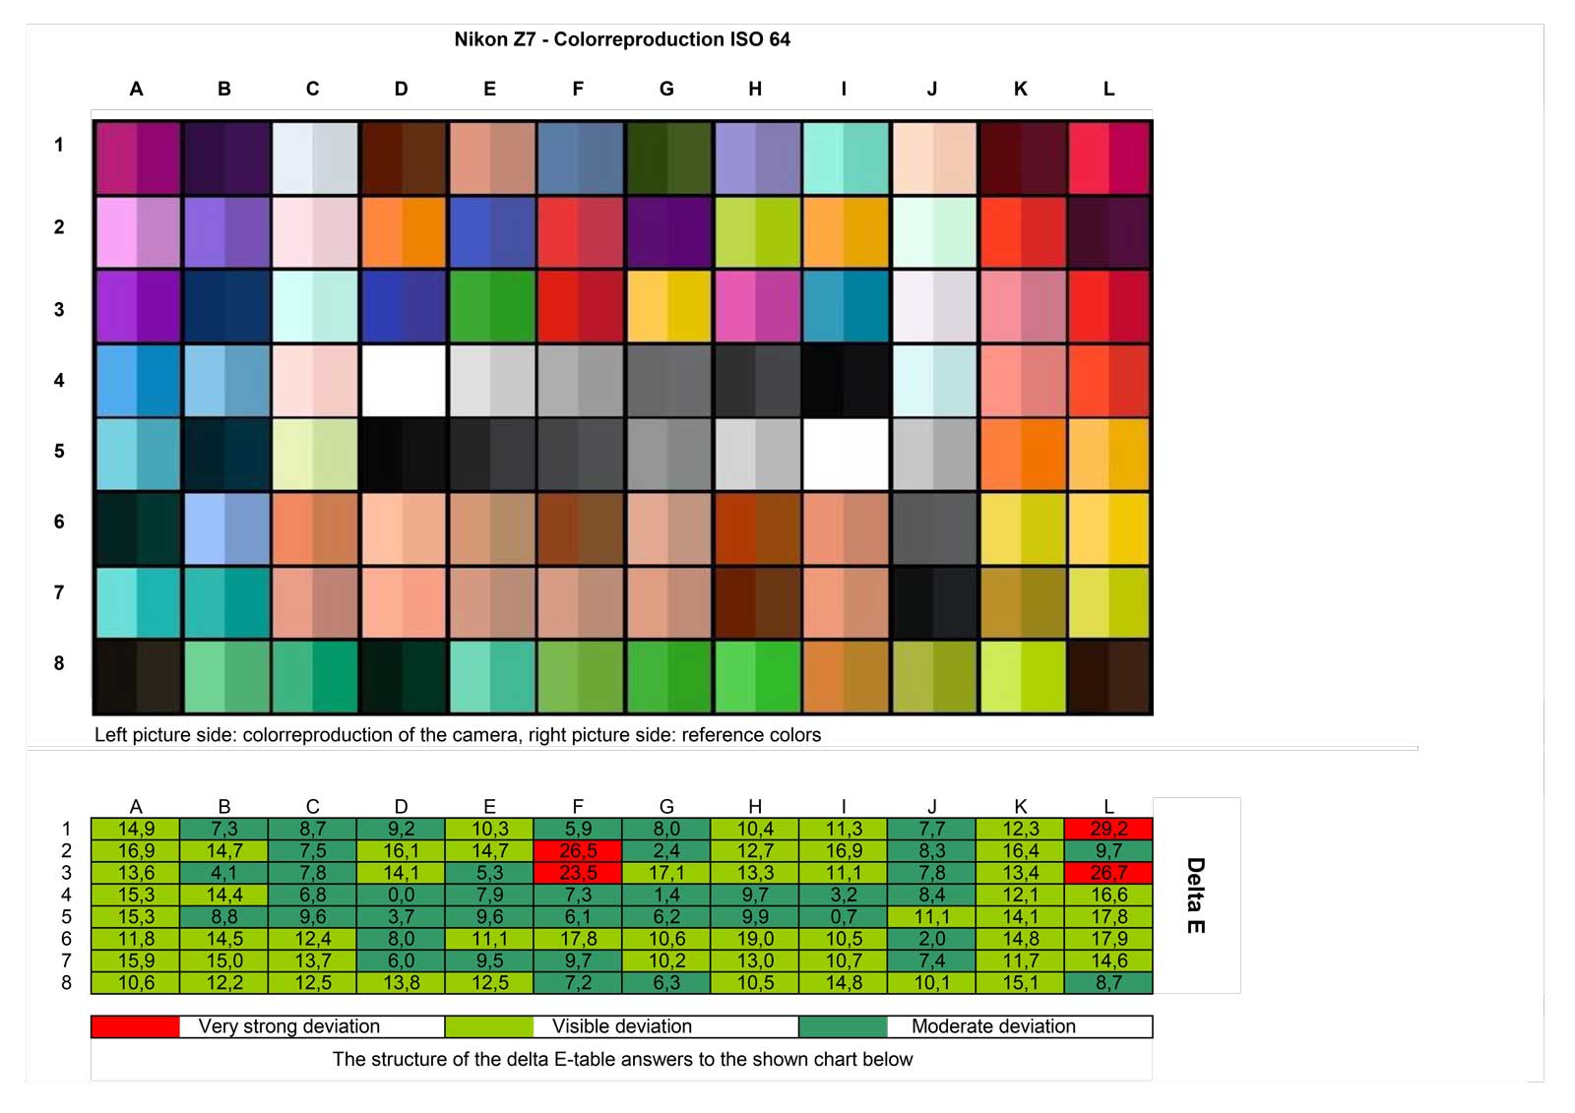Click row label '8' beside the color chart
The width and height of the screenshot is (1575, 1113).
(x=59, y=663)
